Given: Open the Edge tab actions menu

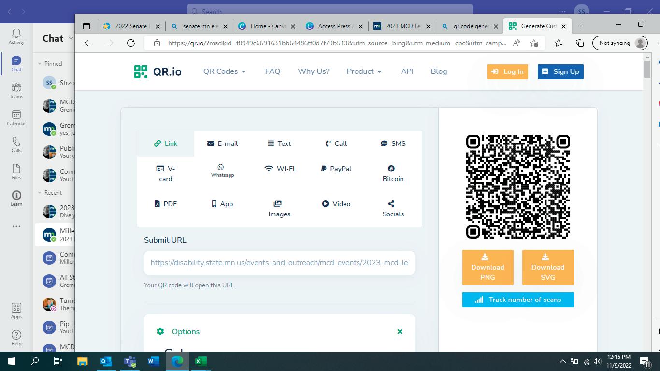Looking at the screenshot, I should (x=86, y=26).
